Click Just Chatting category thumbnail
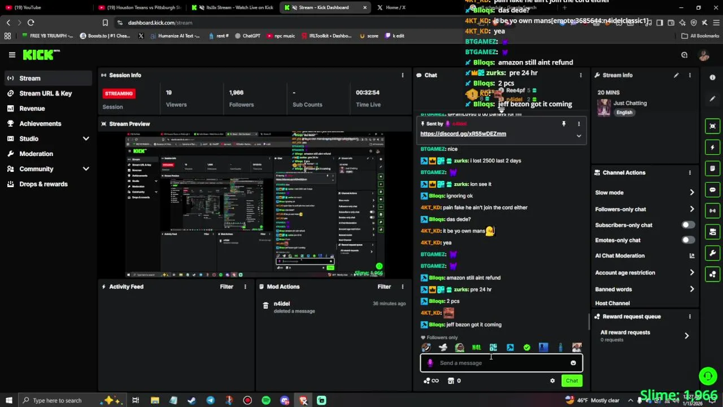Screen dimensions: 723x407 pyautogui.click(x=604, y=107)
